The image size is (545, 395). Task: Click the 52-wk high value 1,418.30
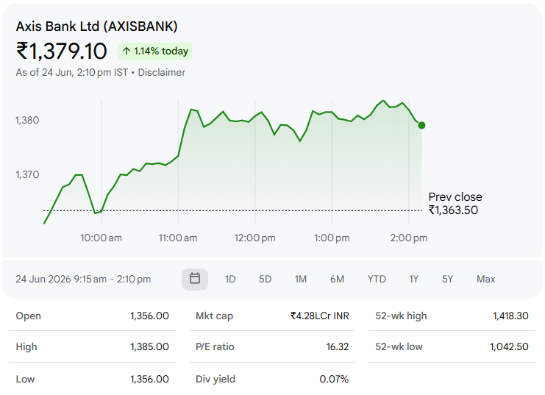(x=510, y=316)
